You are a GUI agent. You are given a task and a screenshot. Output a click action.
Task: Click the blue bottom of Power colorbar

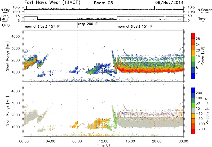pyautogui.click(x=193, y=76)
